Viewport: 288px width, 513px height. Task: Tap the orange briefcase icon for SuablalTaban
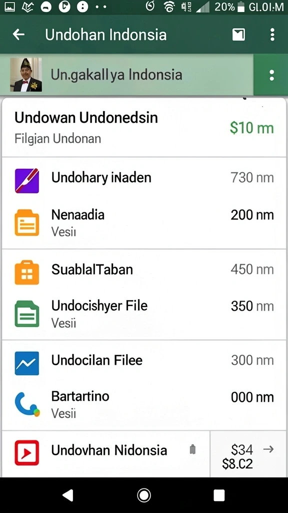coord(27,272)
